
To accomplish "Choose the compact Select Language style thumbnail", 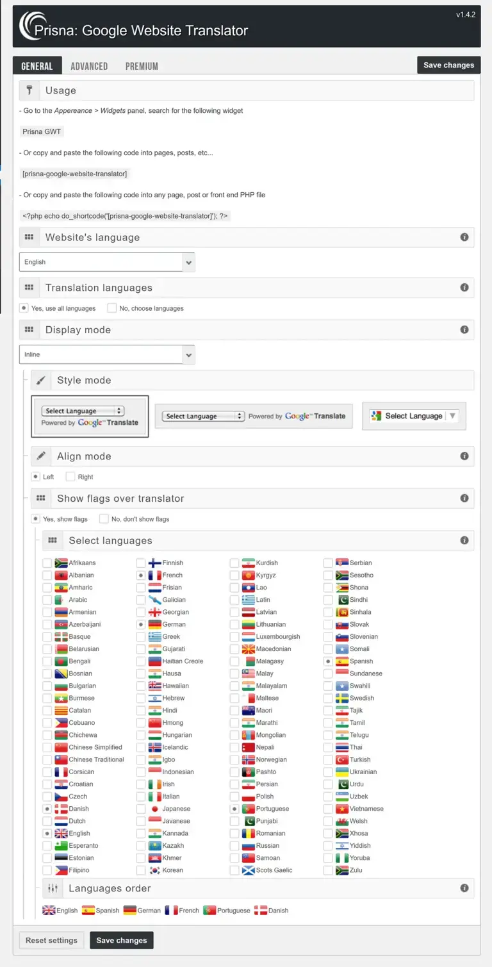I will point(414,416).
